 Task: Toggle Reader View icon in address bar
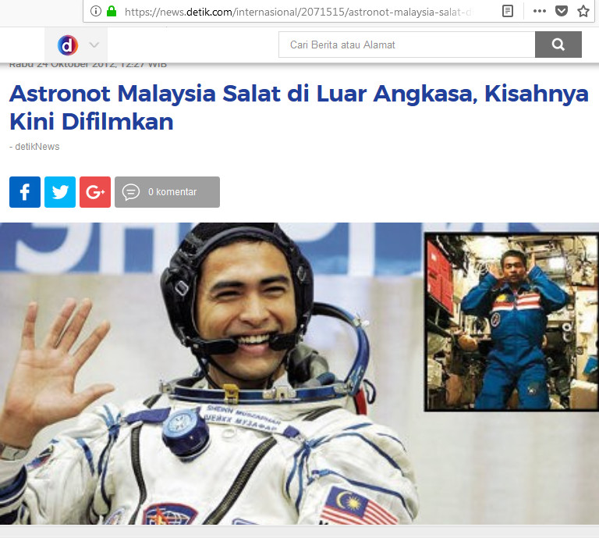pyautogui.click(x=507, y=11)
